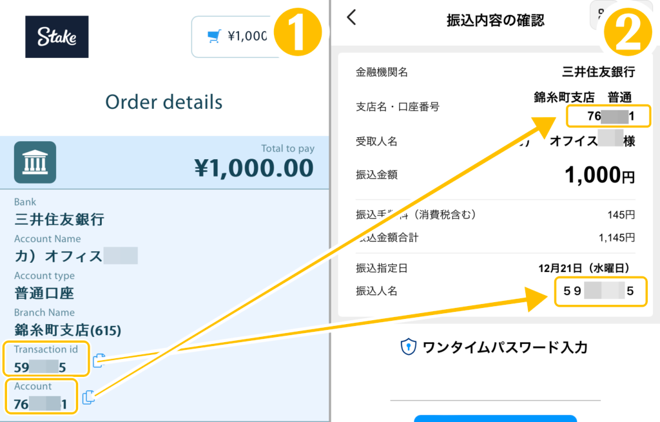
Task: Select the Transaction id field box
Action: (x=46, y=358)
